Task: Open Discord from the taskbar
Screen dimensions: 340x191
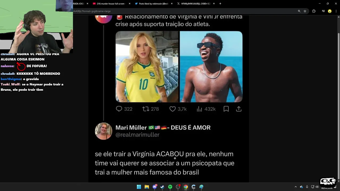Action: point(155,187)
